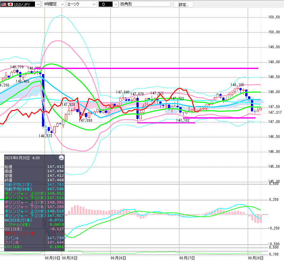Click the 147.940 price label

pyautogui.click(x=123, y=92)
